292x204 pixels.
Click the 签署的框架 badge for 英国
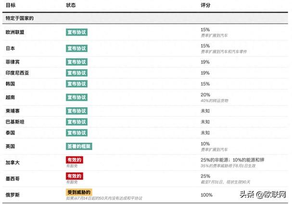(x=79, y=146)
